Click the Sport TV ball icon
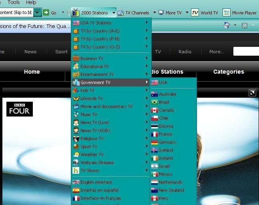259x205 pixels. pyautogui.click(x=76, y=147)
